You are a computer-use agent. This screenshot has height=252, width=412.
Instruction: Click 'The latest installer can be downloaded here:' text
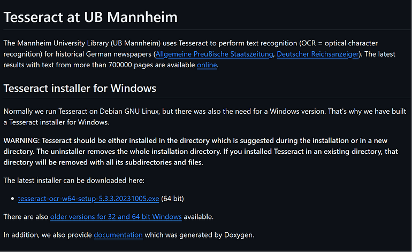point(74,180)
